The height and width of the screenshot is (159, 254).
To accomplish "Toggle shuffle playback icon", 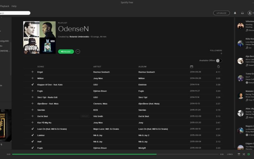I will (x=244, y=154).
